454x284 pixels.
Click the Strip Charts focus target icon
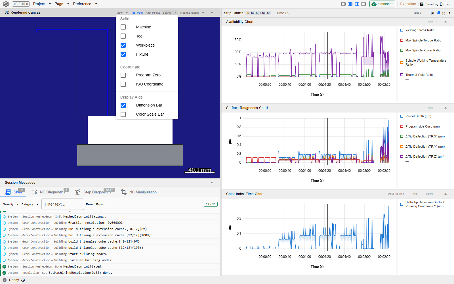(432, 13)
